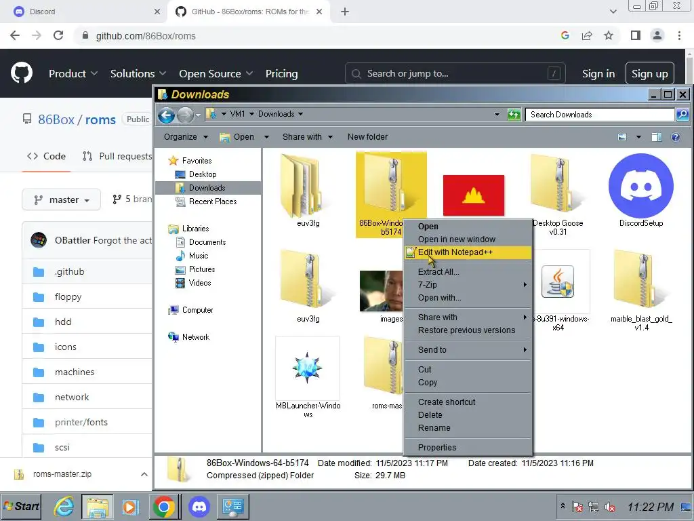Click the Explorer back arrow button

[166, 115]
